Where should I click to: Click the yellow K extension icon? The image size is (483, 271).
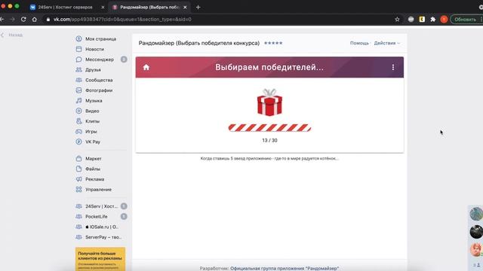(x=422, y=20)
